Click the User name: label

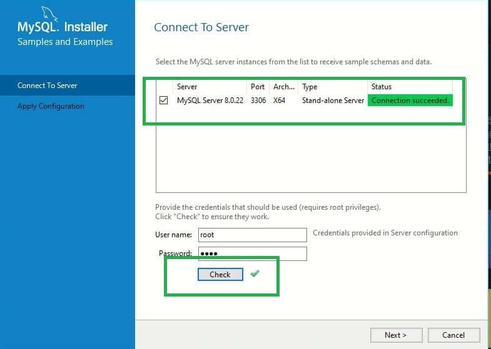click(x=173, y=235)
